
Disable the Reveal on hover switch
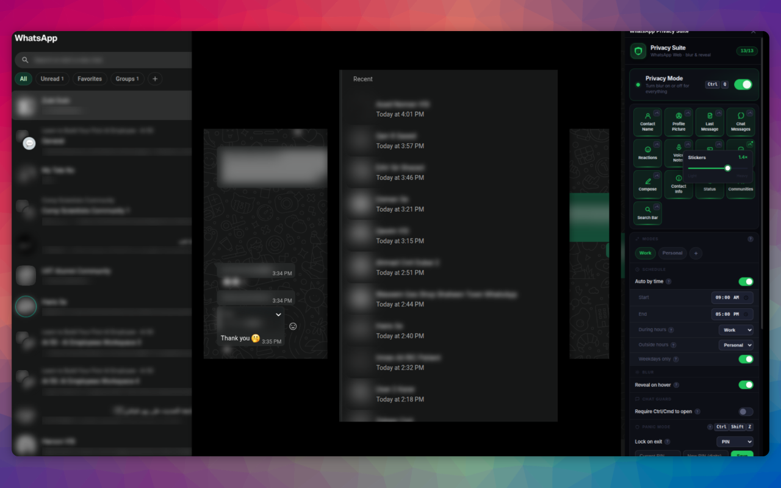[x=746, y=385]
